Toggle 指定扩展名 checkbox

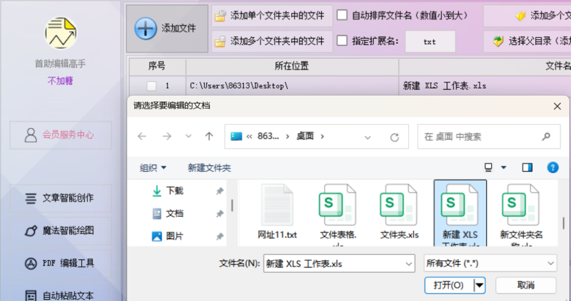click(342, 41)
